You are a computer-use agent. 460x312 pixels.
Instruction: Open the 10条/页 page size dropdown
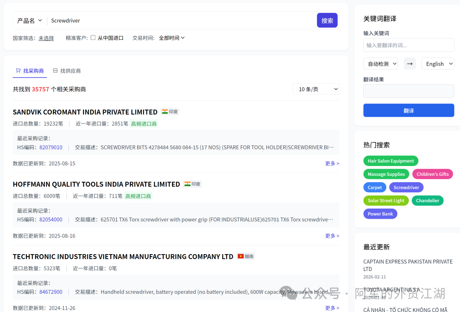click(316, 89)
